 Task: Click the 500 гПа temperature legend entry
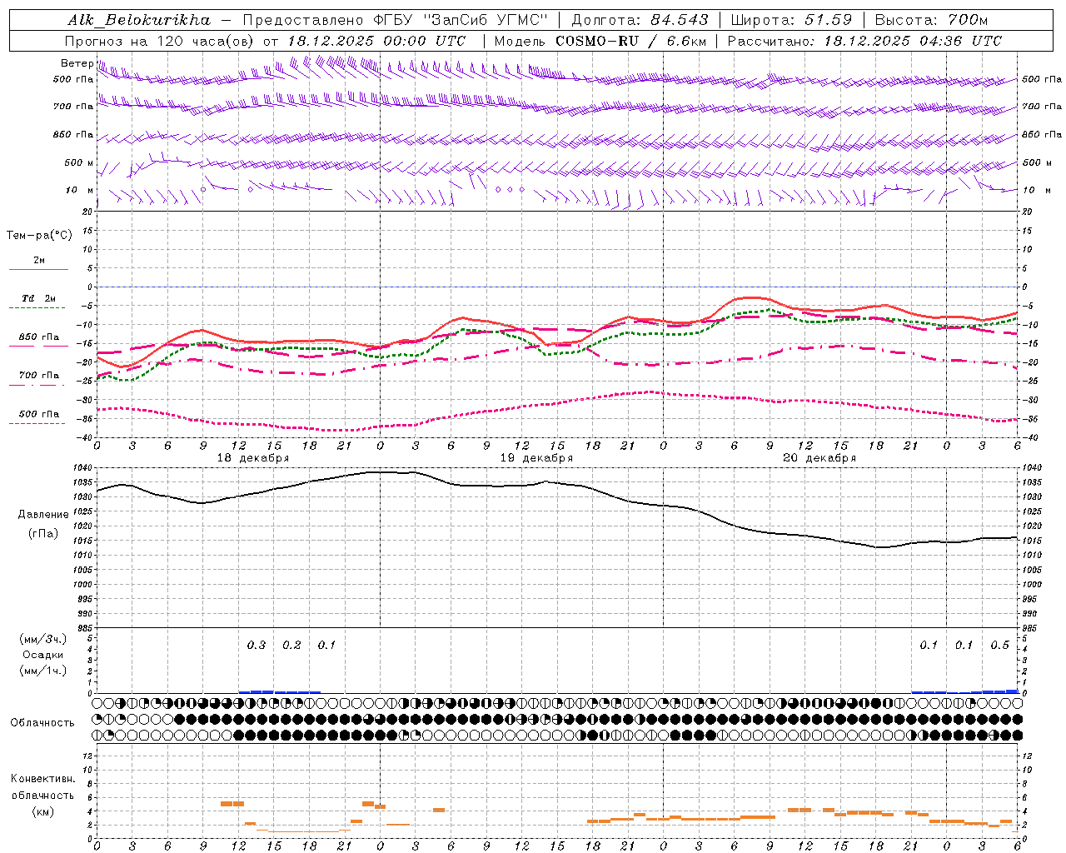pos(39,414)
